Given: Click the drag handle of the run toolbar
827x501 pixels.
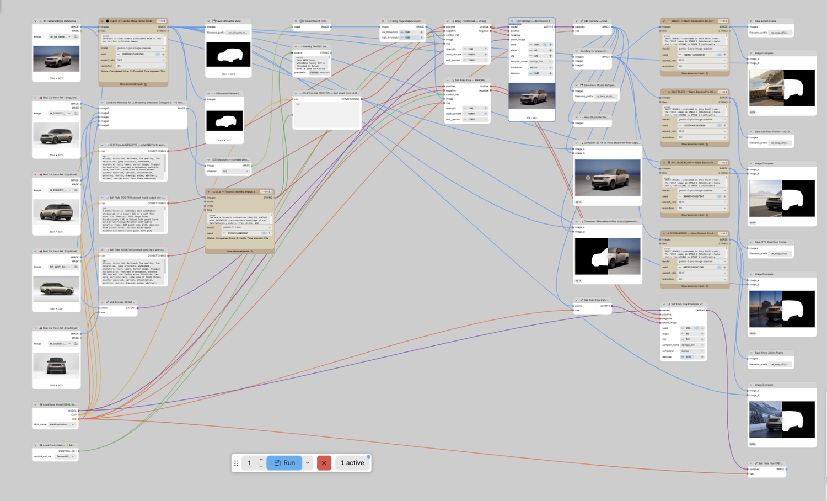Looking at the screenshot, I should click(x=237, y=463).
